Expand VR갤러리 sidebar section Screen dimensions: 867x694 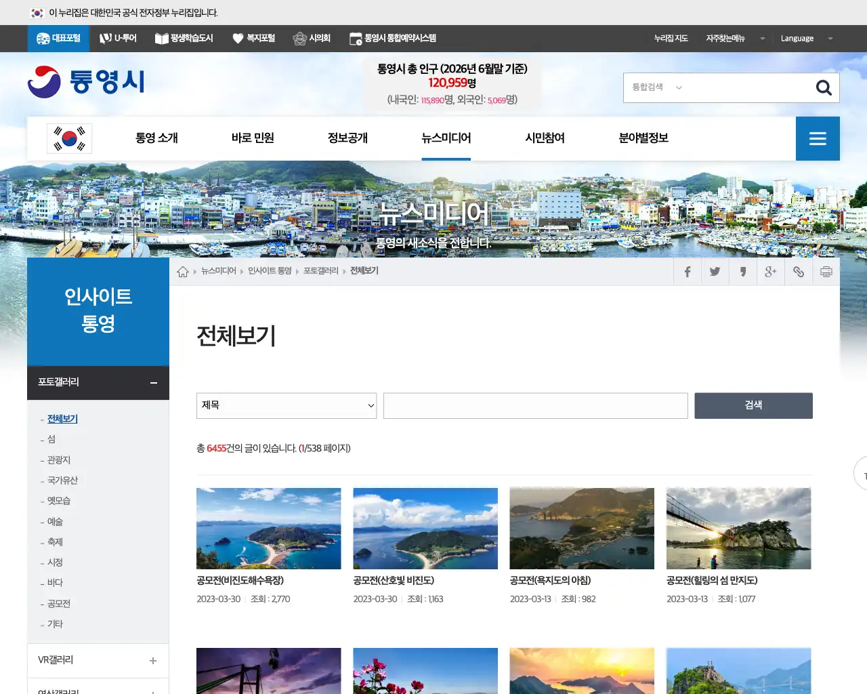(98, 660)
